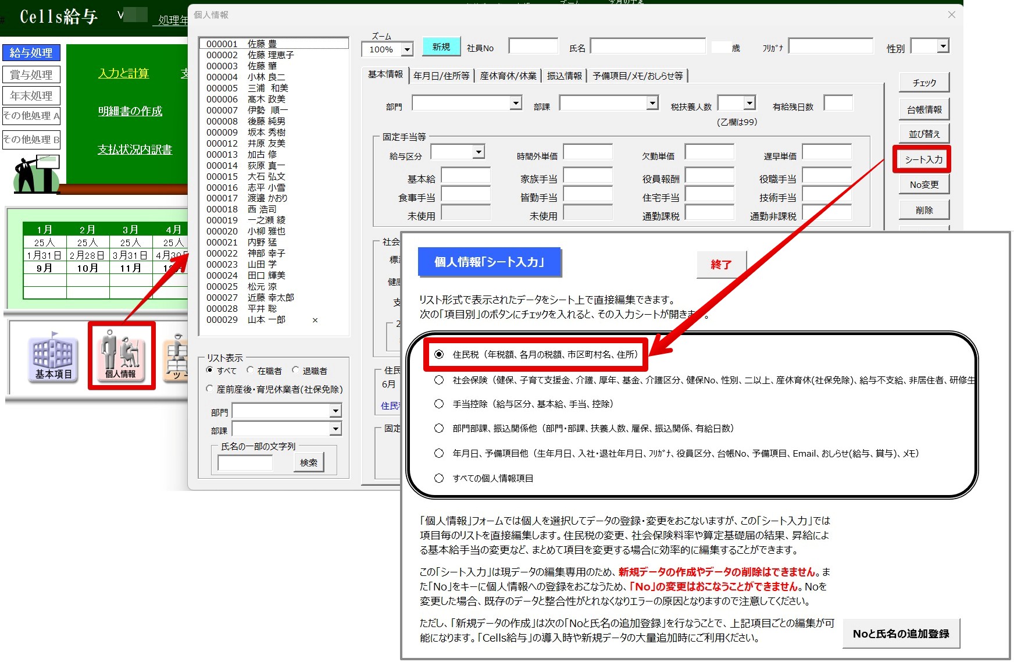Close the 個人情報 dialog window
The height and width of the screenshot is (662, 1014).
click(x=951, y=15)
